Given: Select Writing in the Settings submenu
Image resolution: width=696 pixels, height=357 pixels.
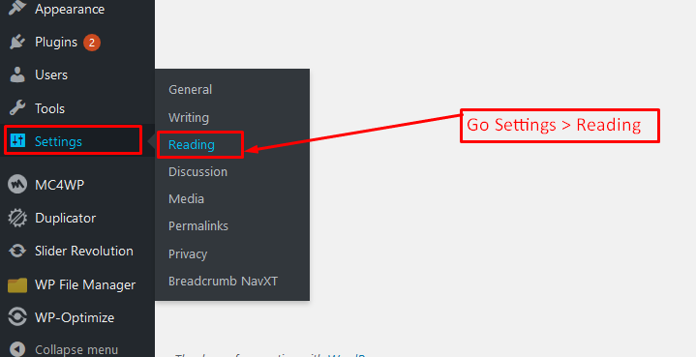Looking at the screenshot, I should 189,117.
